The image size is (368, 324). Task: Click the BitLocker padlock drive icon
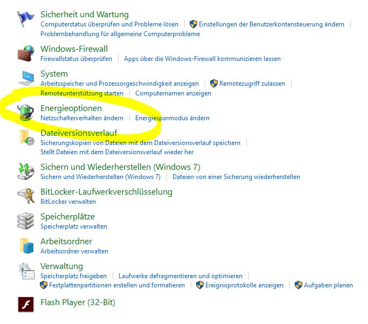(x=26, y=196)
